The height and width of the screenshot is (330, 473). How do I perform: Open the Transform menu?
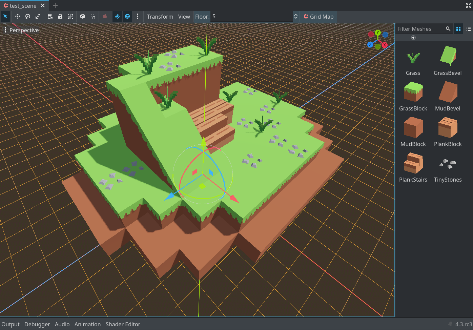pos(160,17)
